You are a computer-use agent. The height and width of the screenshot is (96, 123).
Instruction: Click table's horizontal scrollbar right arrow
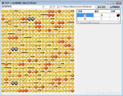click(x=119, y=22)
